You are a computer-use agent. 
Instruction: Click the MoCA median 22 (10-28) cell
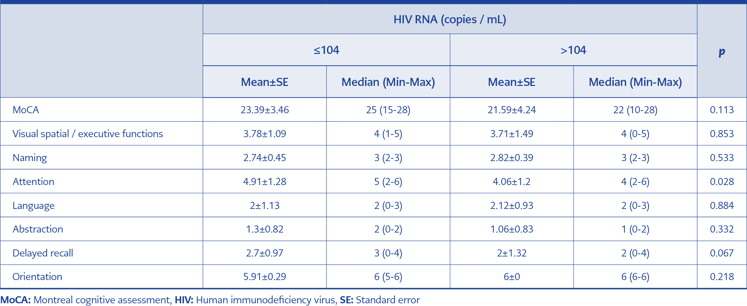click(x=635, y=110)
